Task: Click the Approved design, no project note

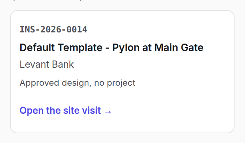Action: (x=77, y=83)
